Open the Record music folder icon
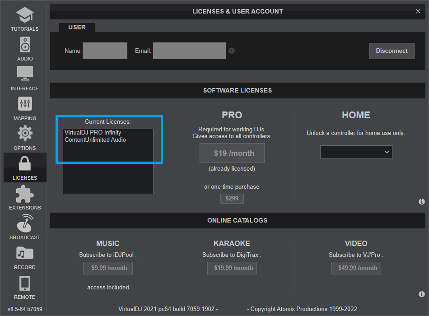This screenshot has width=429, height=316. coord(25,253)
